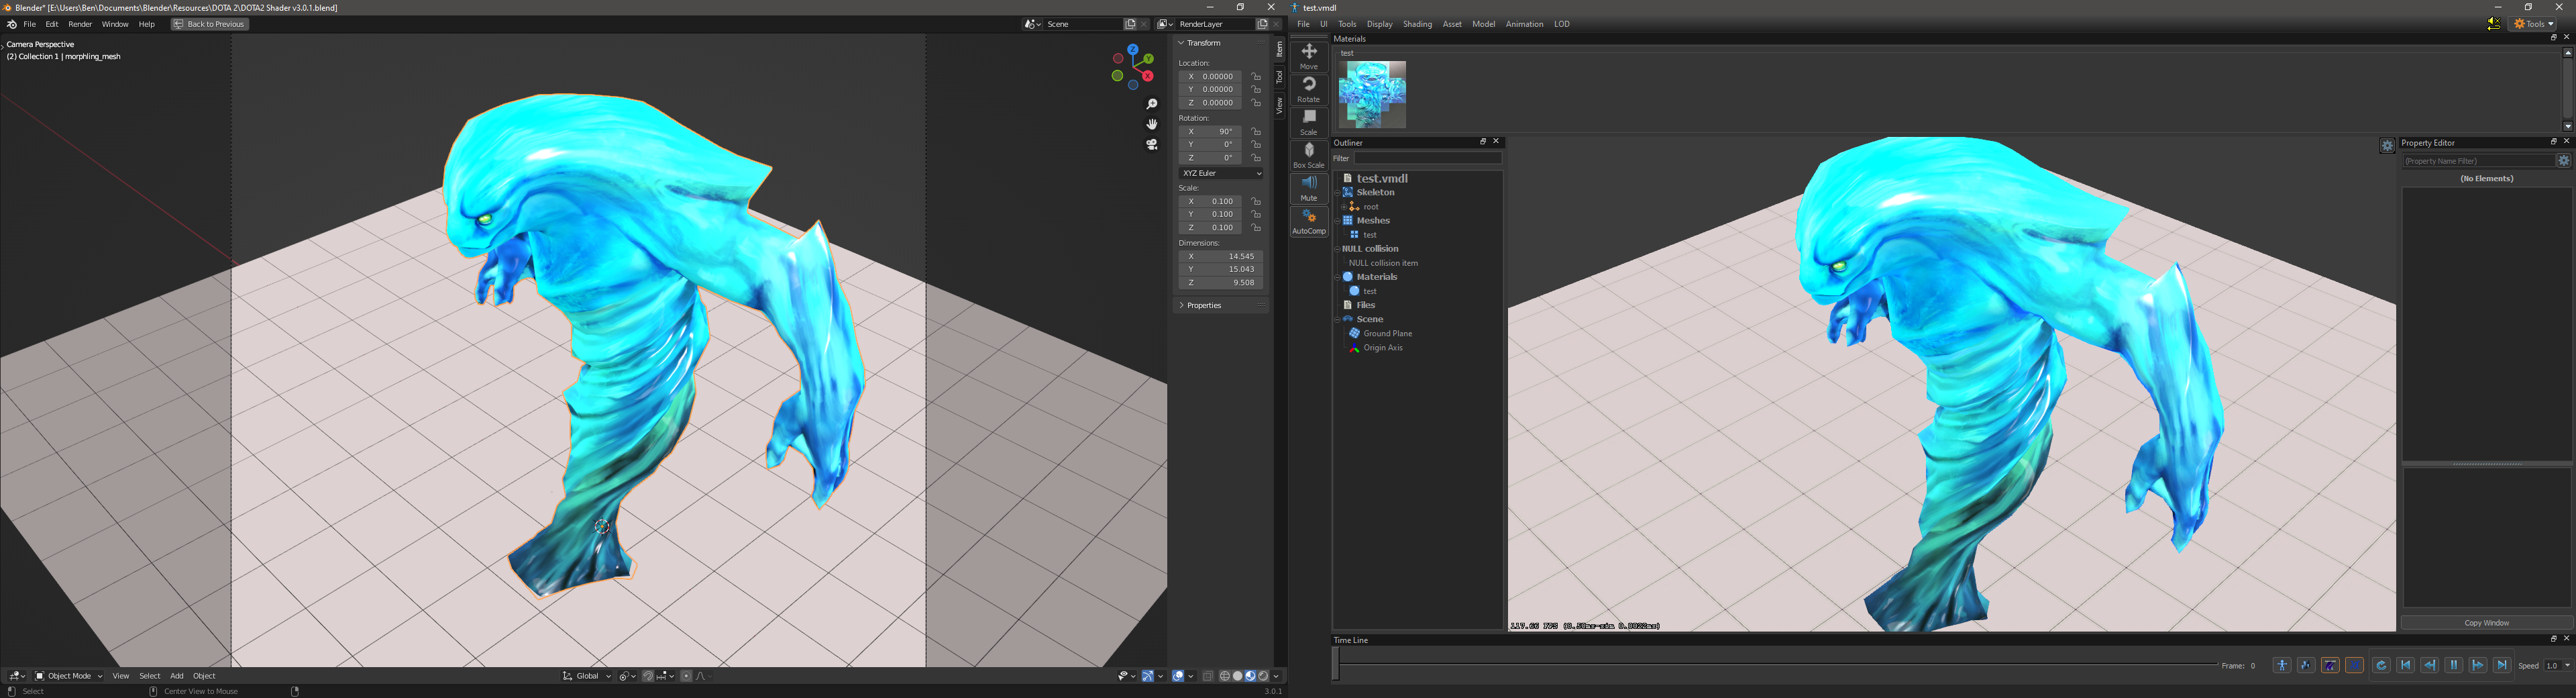
Task: Switch to the View sidebar tab
Action: pos(1279,106)
